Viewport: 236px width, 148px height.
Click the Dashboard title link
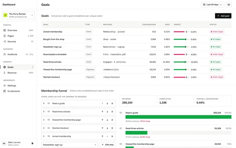pos(9,5)
